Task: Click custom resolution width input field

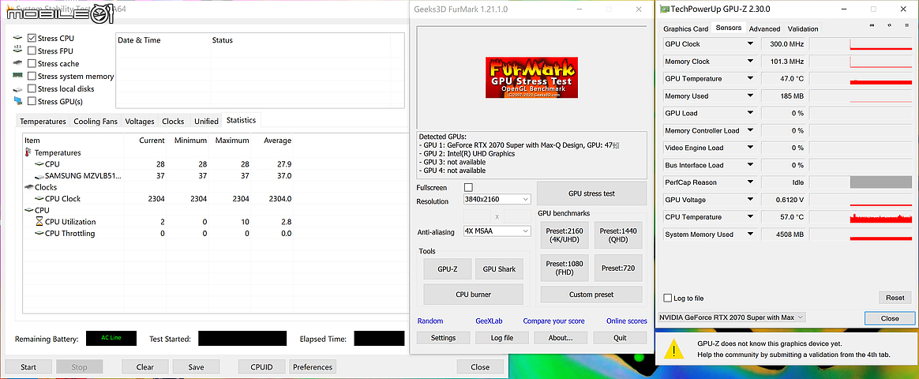Action: (x=477, y=216)
